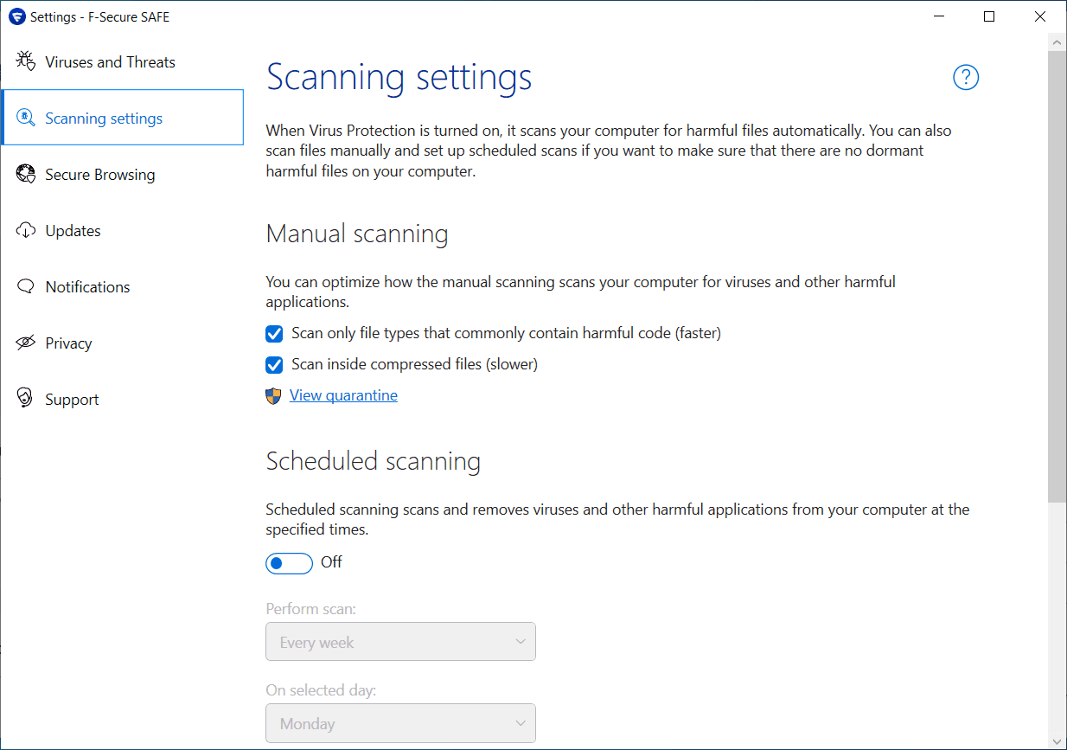Click the Scanning settings magnifier icon

click(x=26, y=118)
